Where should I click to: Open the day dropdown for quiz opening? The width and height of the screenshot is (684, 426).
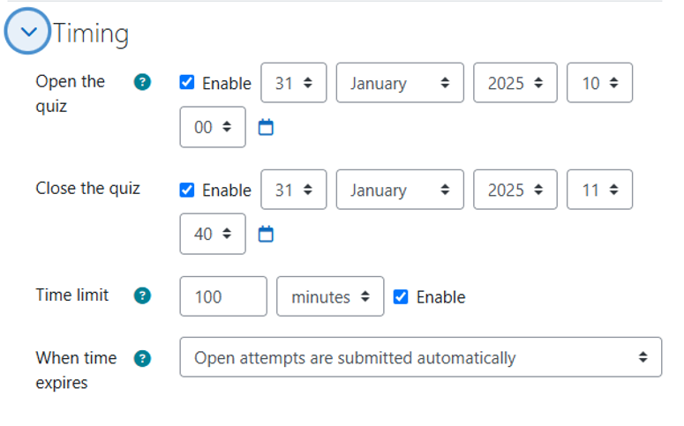point(294,83)
